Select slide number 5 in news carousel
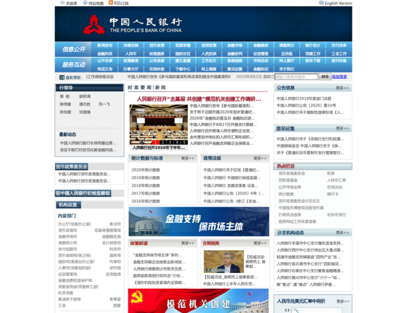 [x=184, y=143]
